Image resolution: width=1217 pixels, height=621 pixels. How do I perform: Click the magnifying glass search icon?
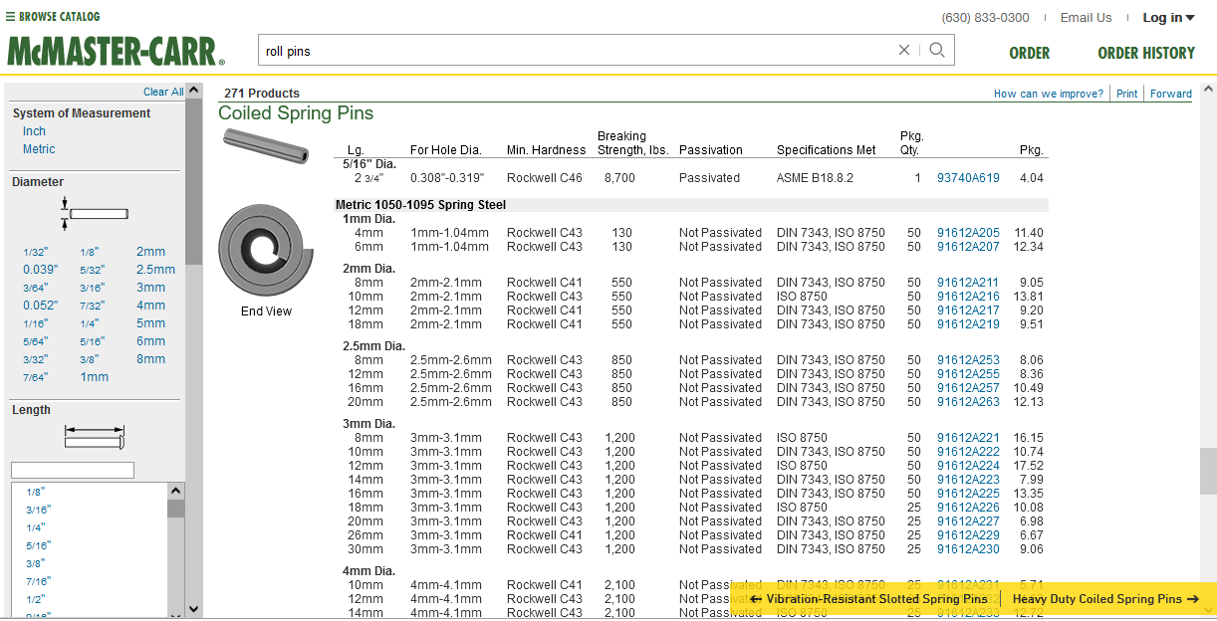coord(937,50)
